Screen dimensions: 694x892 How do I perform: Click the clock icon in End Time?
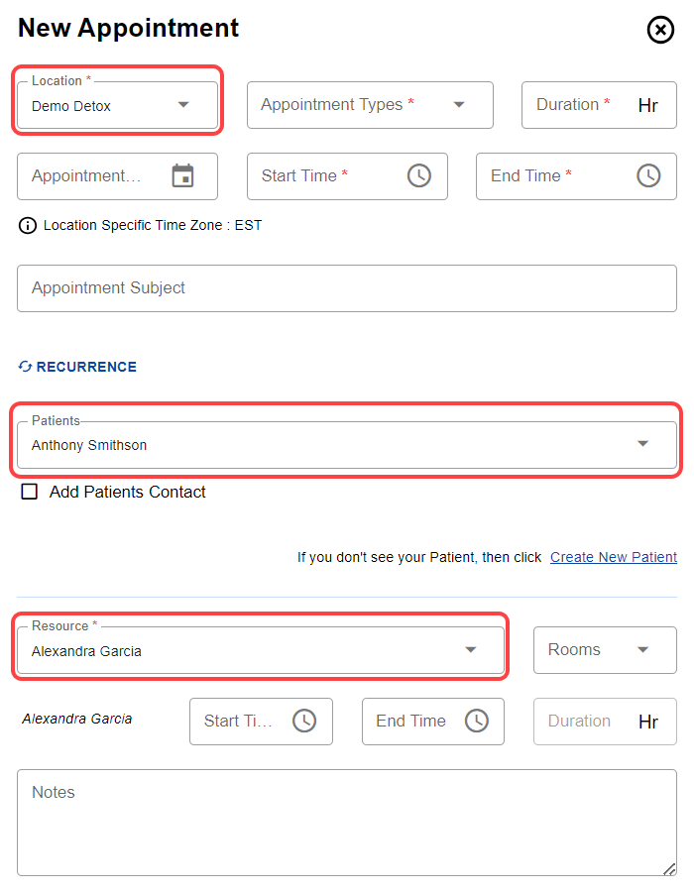648,176
